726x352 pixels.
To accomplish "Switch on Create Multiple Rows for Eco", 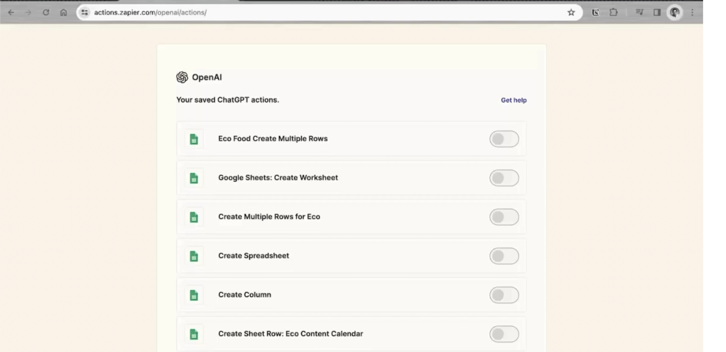I will point(504,217).
